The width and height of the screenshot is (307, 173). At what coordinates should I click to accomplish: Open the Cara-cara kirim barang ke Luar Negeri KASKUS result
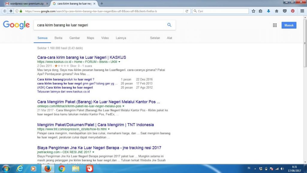click(x=82, y=57)
